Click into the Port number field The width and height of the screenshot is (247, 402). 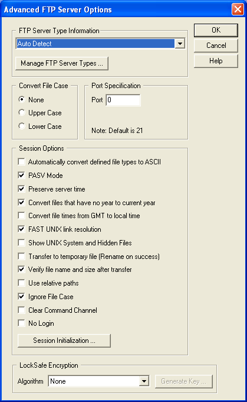pos(123,100)
